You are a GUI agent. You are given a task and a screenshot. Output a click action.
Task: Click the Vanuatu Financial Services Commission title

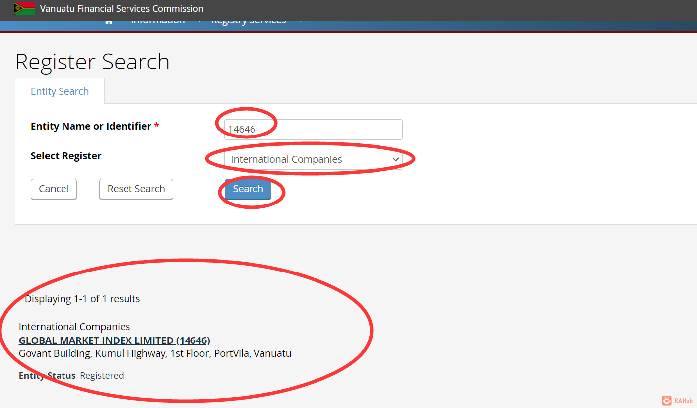[122, 8]
